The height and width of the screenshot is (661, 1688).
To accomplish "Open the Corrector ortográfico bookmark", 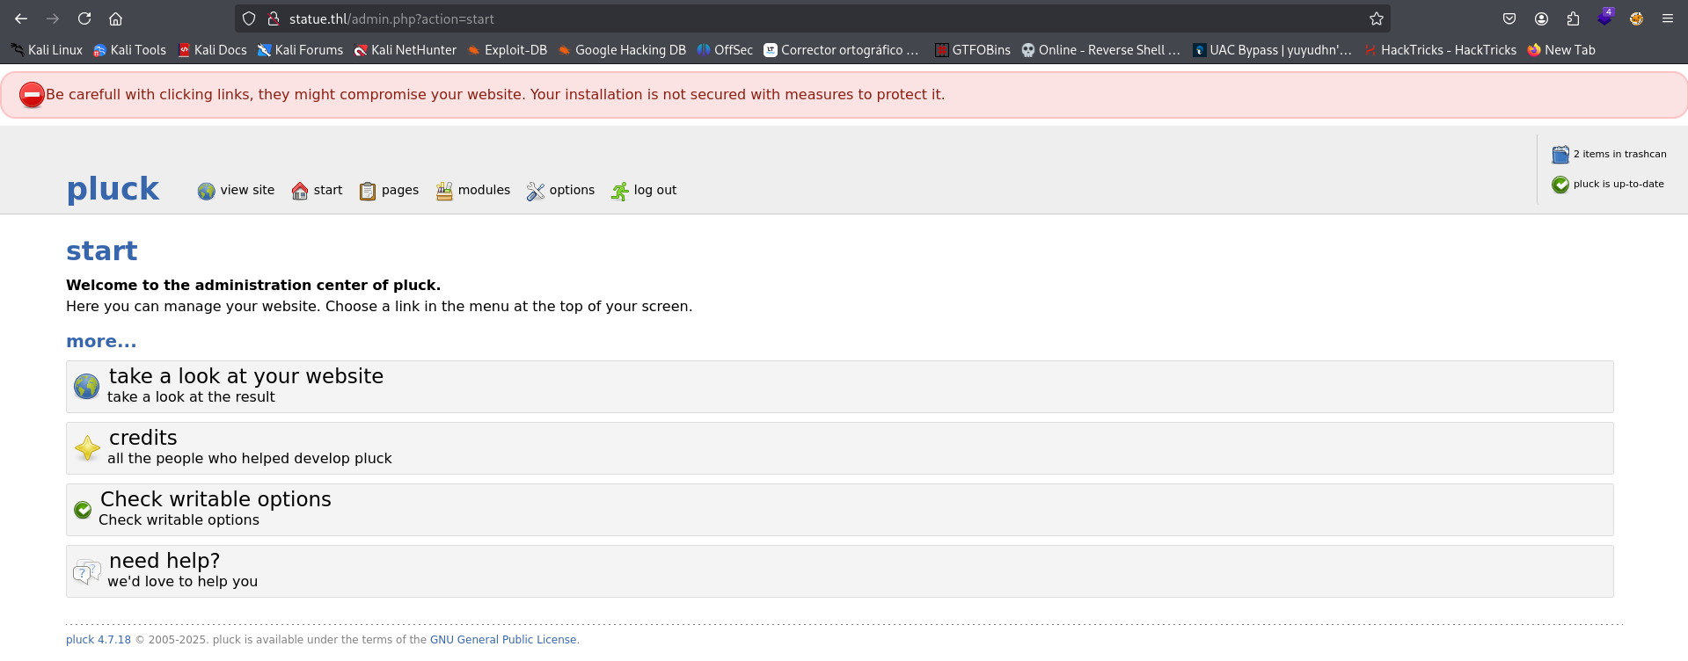I will point(841,50).
